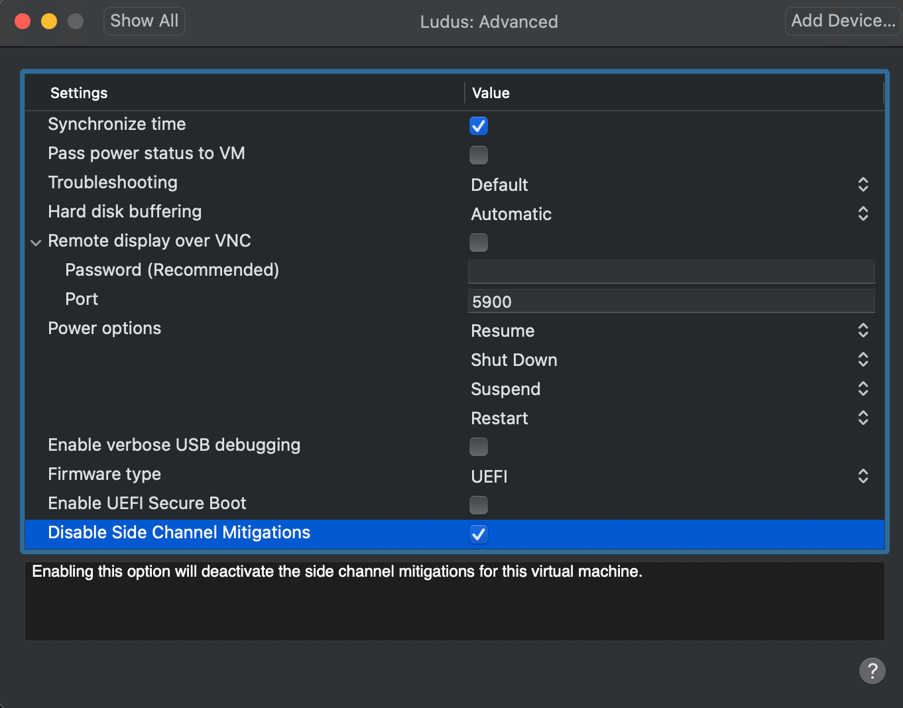Enable Pass power status to VM
Viewport: 903px width, 708px height.
[478, 155]
